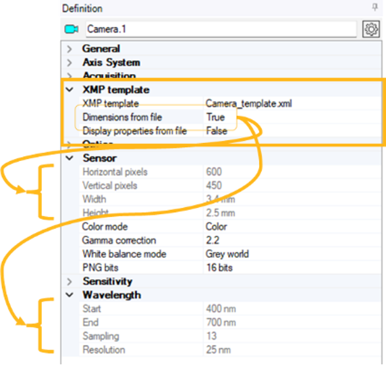386x365 pixels.
Task: Open PNG bits 16 bits dropdown
Action: 292,268
